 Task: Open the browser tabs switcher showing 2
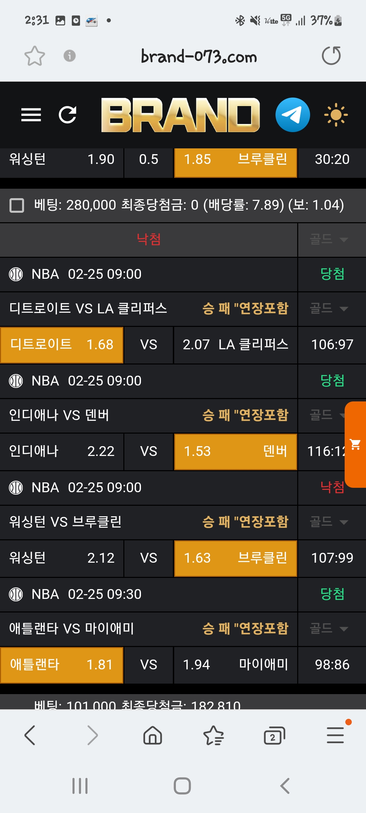(x=274, y=736)
